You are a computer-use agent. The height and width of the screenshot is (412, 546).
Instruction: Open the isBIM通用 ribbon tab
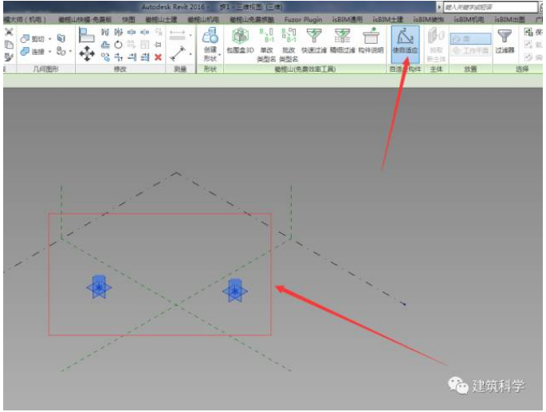pyautogui.click(x=348, y=19)
